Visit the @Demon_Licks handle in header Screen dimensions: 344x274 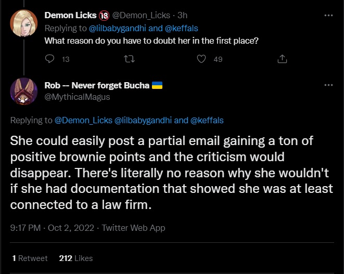point(135,16)
